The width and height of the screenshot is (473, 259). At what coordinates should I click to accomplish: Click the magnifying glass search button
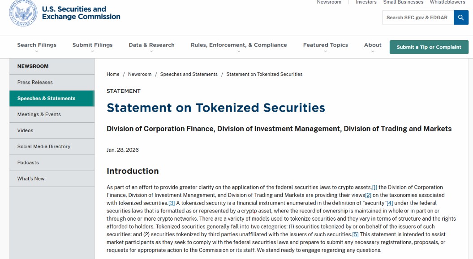461,17
